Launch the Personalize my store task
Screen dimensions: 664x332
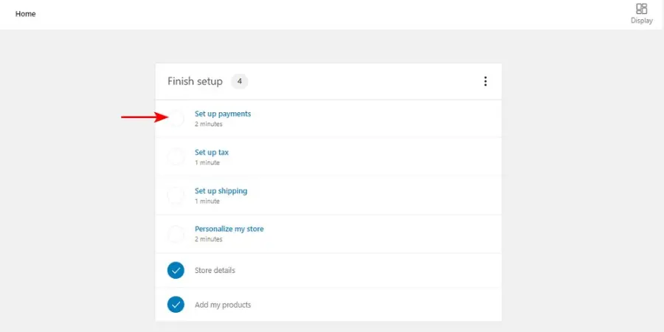pos(229,229)
